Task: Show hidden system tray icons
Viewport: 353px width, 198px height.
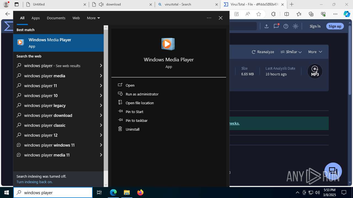Action: point(297,193)
